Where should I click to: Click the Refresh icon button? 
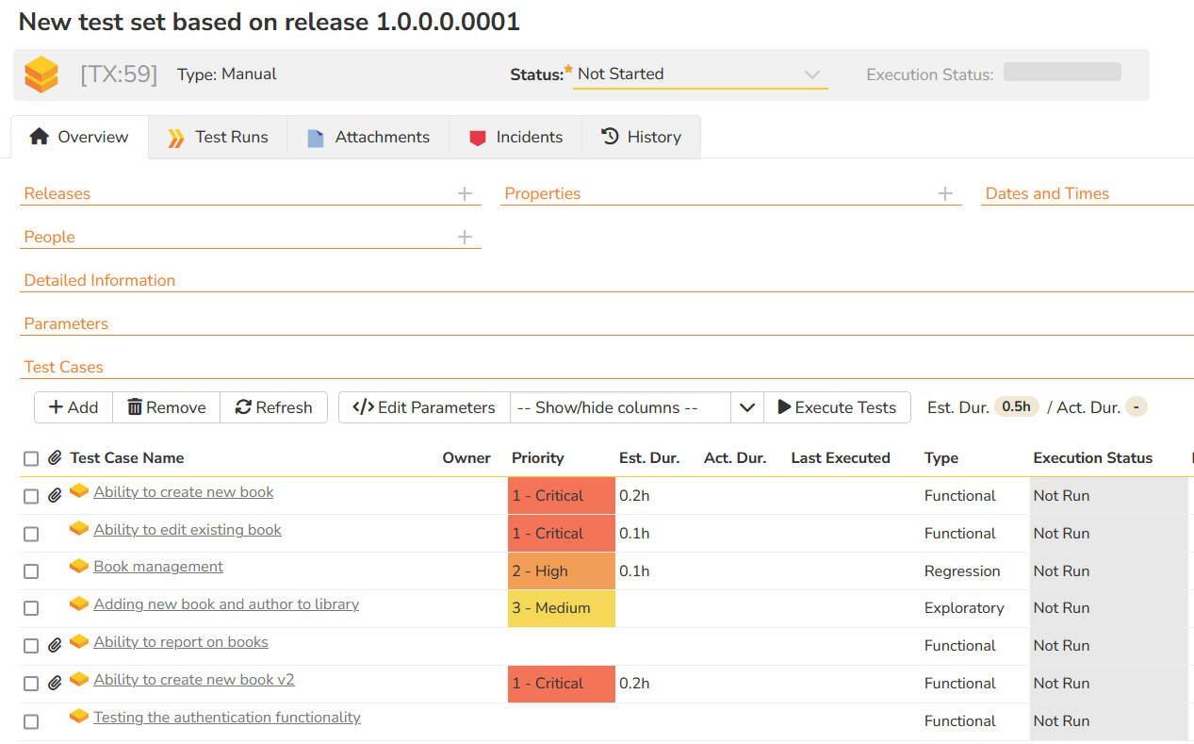(273, 407)
